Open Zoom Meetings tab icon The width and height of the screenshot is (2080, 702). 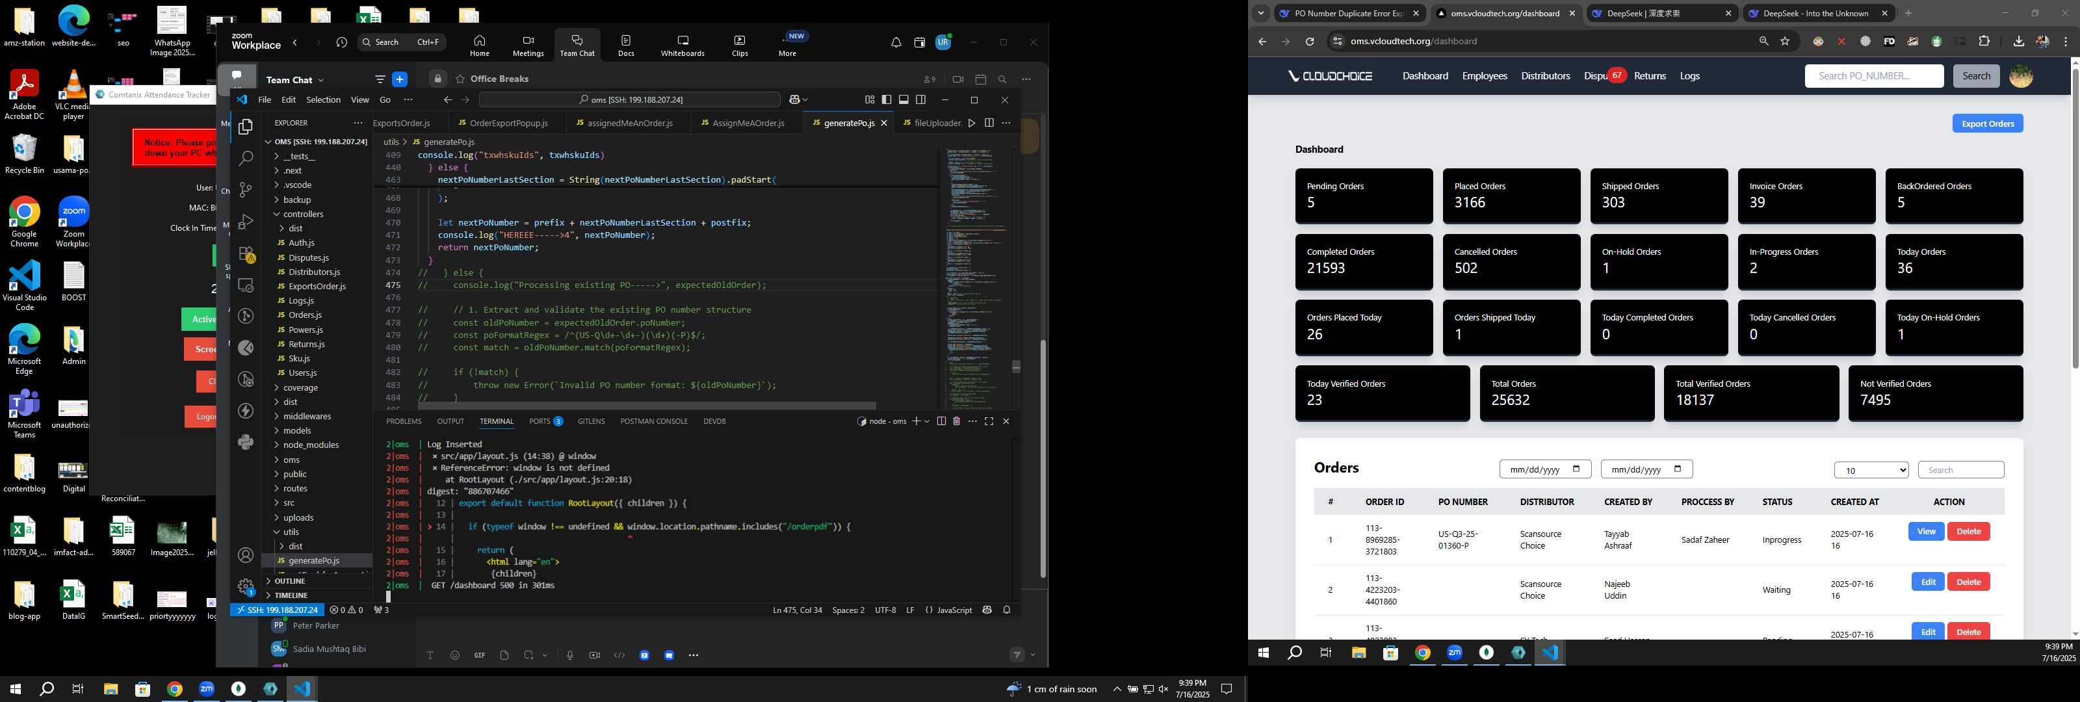pyautogui.click(x=528, y=45)
